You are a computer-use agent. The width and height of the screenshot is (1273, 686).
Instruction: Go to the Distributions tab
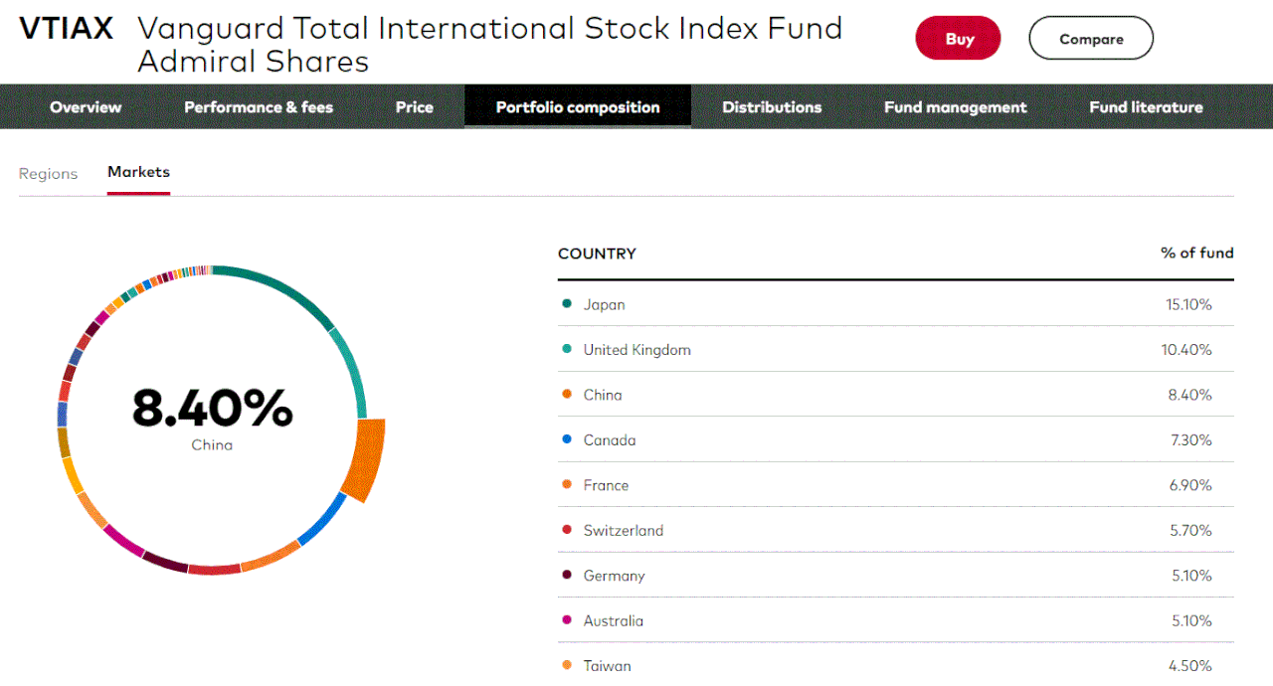click(x=772, y=107)
